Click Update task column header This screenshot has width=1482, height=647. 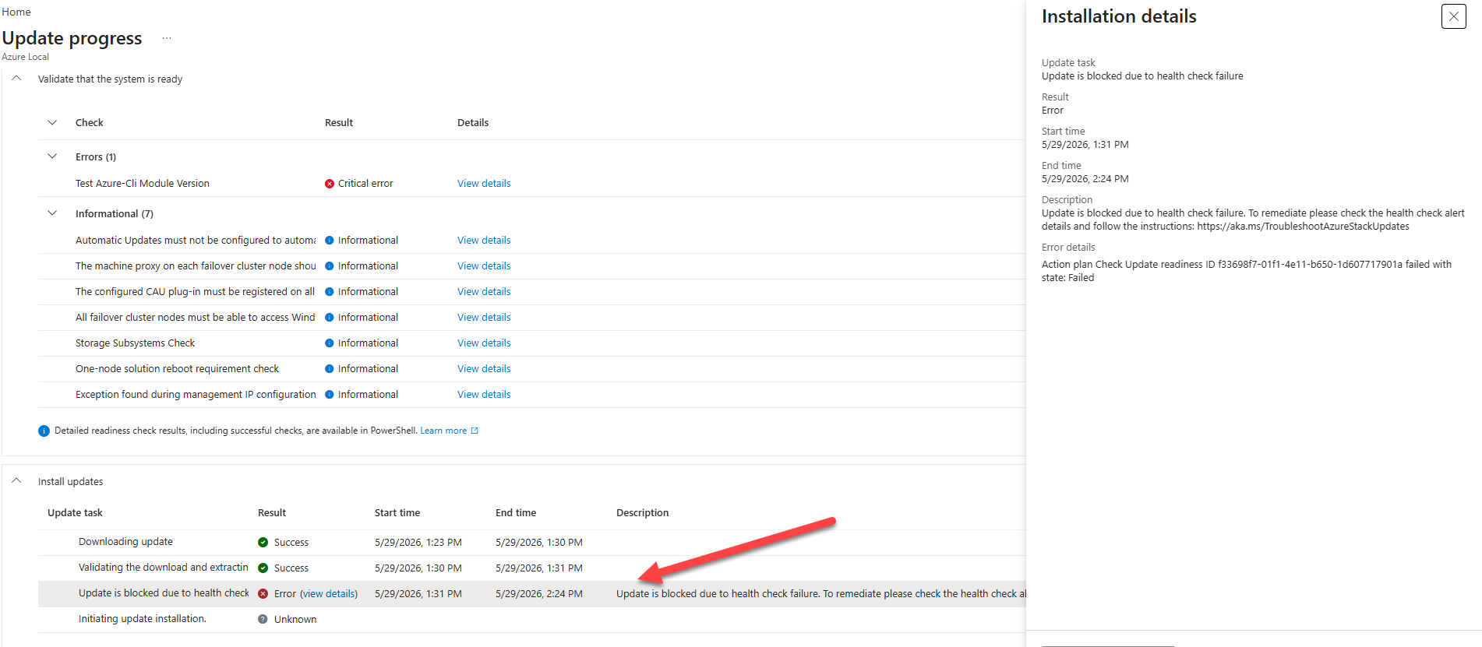pyautogui.click(x=75, y=513)
